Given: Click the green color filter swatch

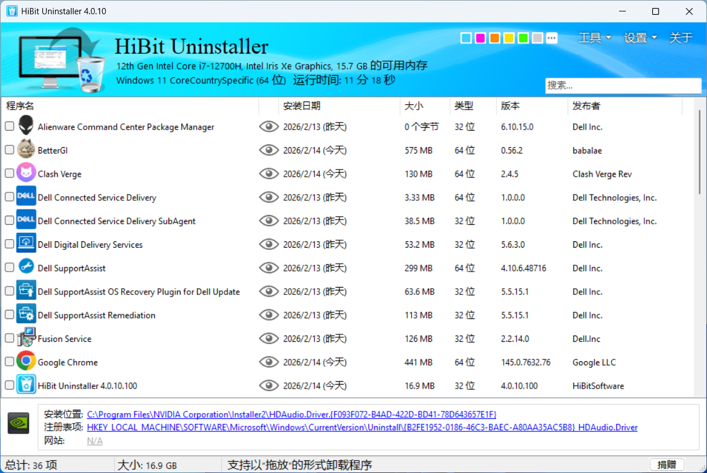Looking at the screenshot, I should tap(523, 38).
